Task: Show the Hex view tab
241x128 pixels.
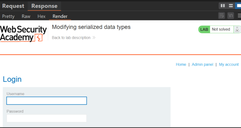Action: click(42, 16)
